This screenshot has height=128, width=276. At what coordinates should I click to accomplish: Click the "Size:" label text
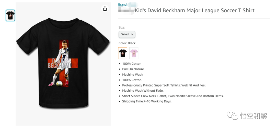click(x=122, y=27)
